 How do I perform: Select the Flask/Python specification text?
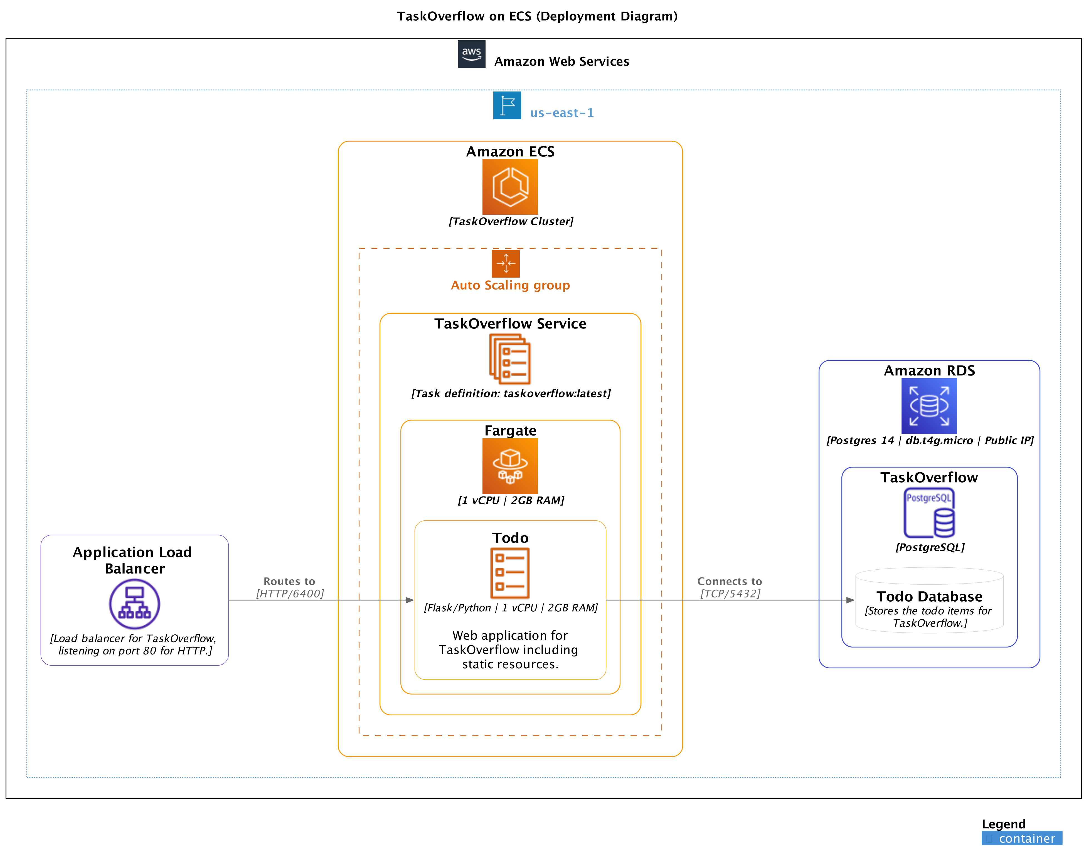click(511, 608)
